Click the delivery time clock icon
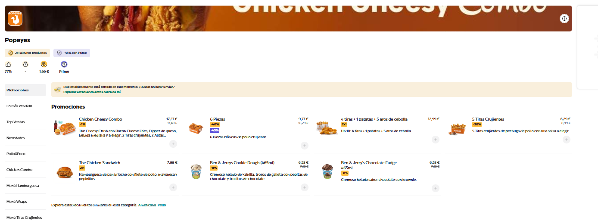This screenshot has height=221, width=598. [25, 64]
